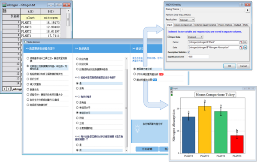
Task: Click the sheet tab left navigation arrow
Action: pyautogui.click(x=4, y=89)
